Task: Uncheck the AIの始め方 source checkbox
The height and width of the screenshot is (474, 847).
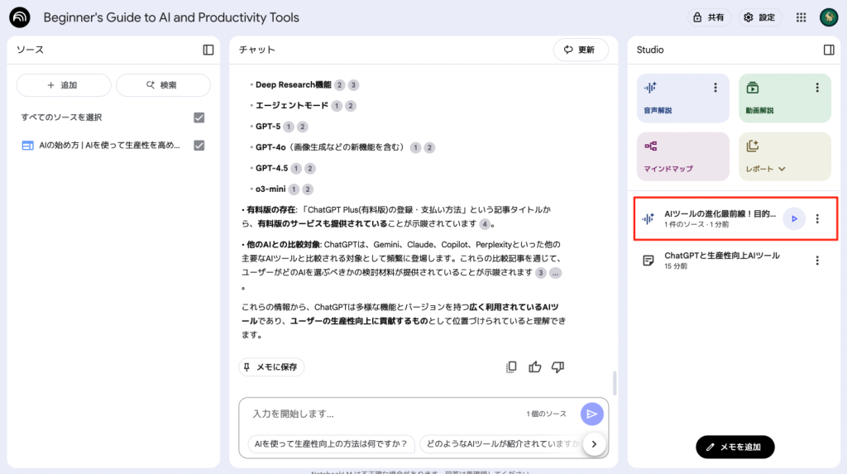Action: coord(199,146)
